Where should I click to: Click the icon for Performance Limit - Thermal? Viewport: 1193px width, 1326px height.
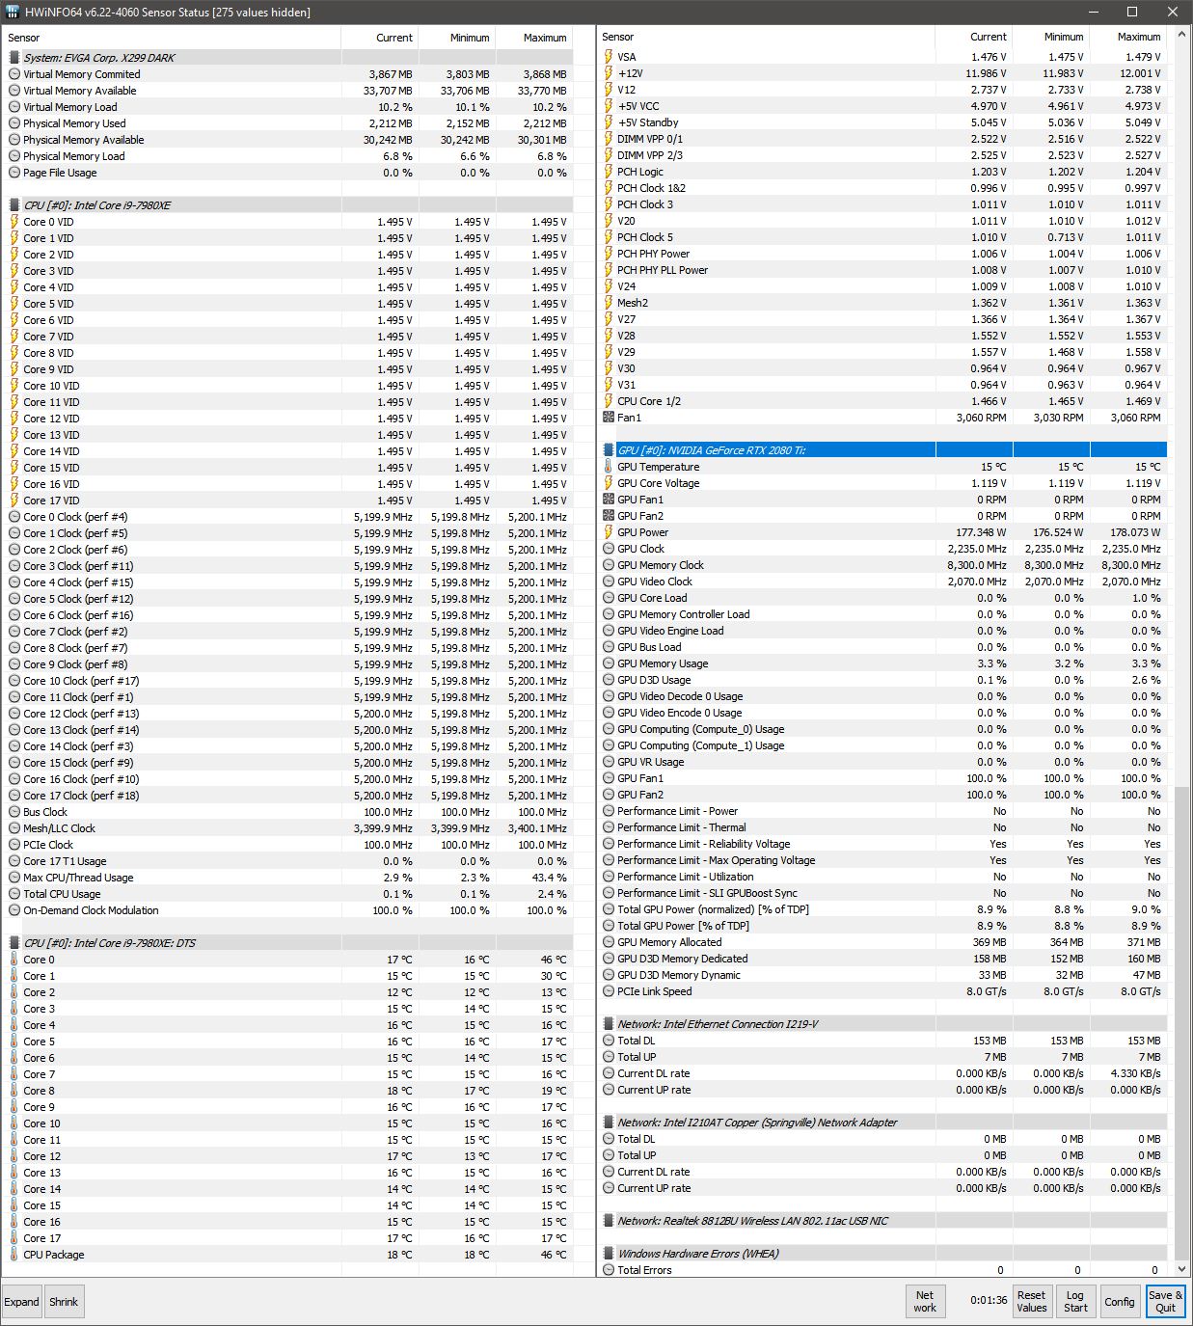[609, 827]
